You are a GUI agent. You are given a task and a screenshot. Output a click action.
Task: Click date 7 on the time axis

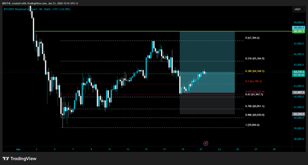tap(73, 149)
